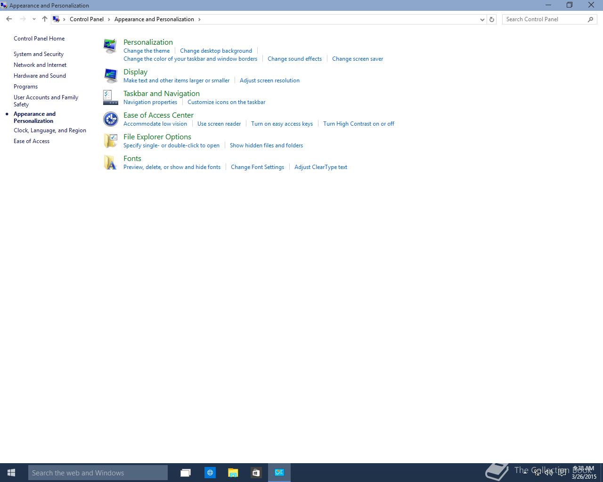Viewport: 603px width, 482px height.
Task: Click the search magnifier icon
Action: [590, 19]
